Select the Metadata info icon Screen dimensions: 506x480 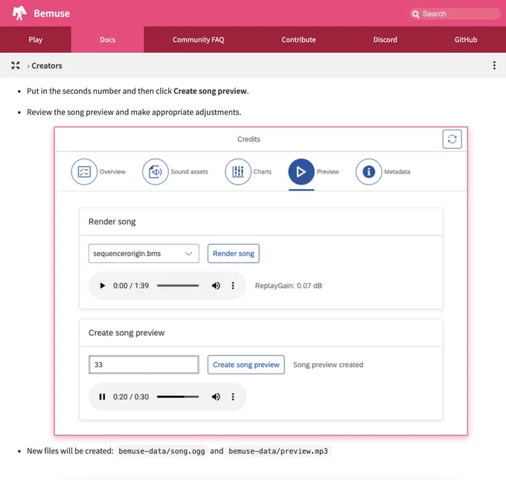(368, 172)
